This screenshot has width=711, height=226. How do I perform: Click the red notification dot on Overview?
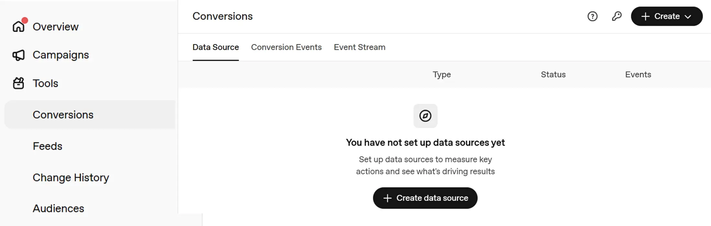coord(25,20)
